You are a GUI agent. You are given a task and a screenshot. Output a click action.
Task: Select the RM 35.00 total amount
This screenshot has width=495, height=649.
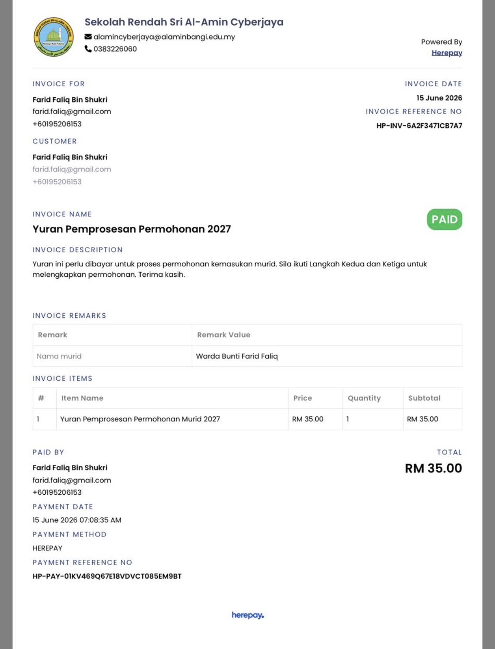pyautogui.click(x=433, y=468)
